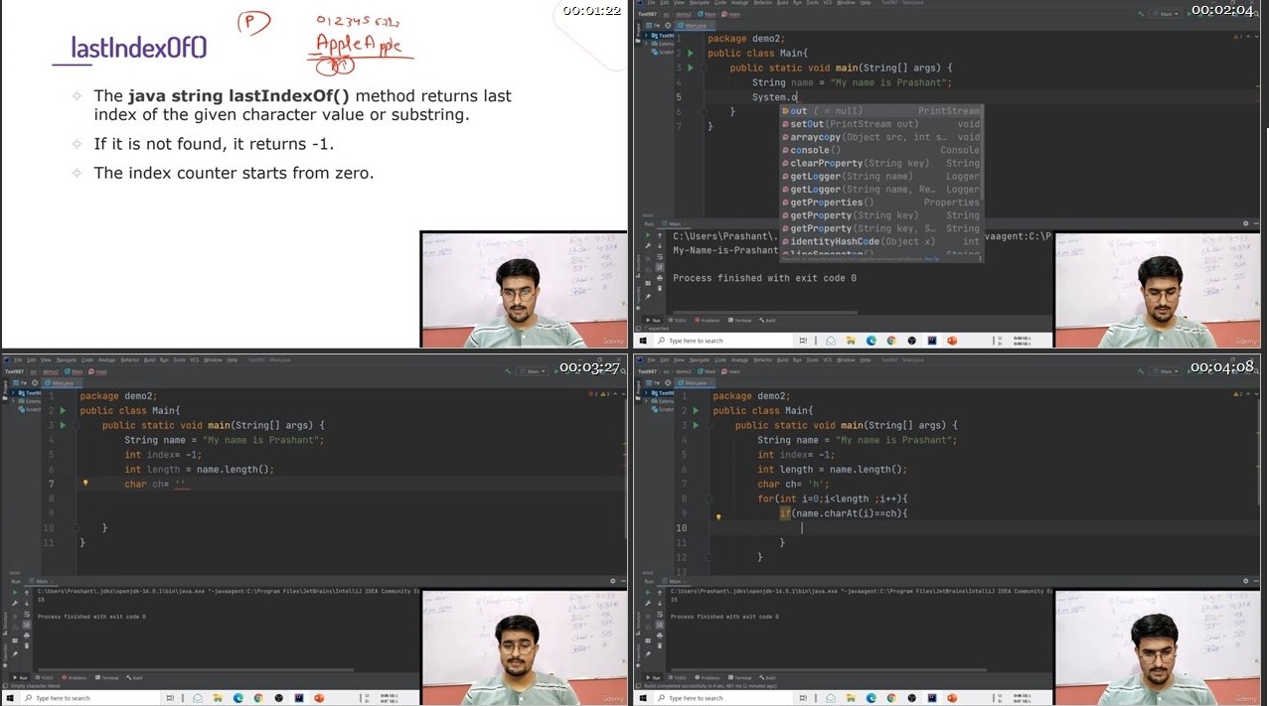1269x706 pixels.
Task: Click 'Type here to search' box in 00:03:27 frame
Action: 91,698
